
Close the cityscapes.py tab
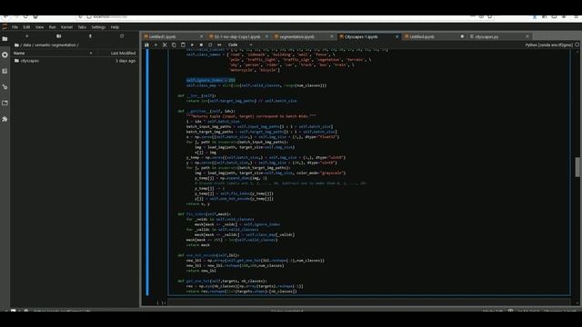[527, 36]
